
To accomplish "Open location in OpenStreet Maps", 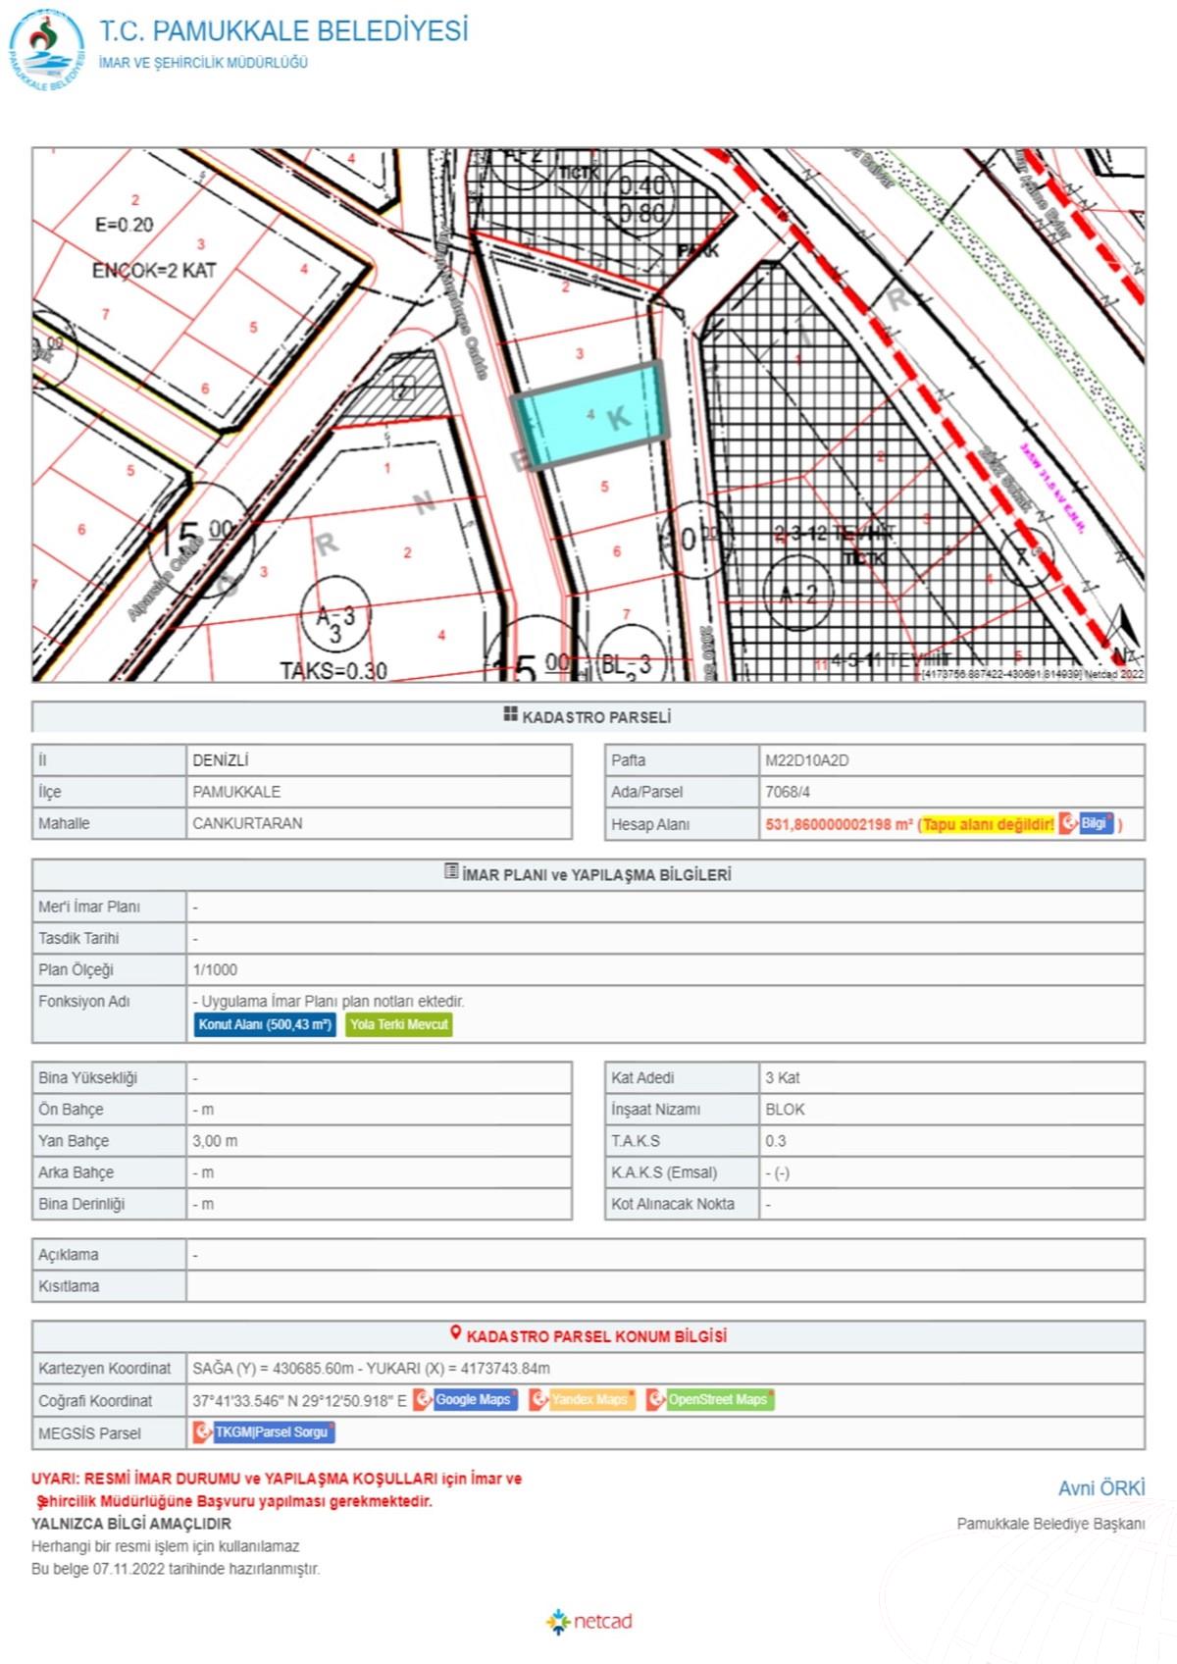I will (709, 1400).
